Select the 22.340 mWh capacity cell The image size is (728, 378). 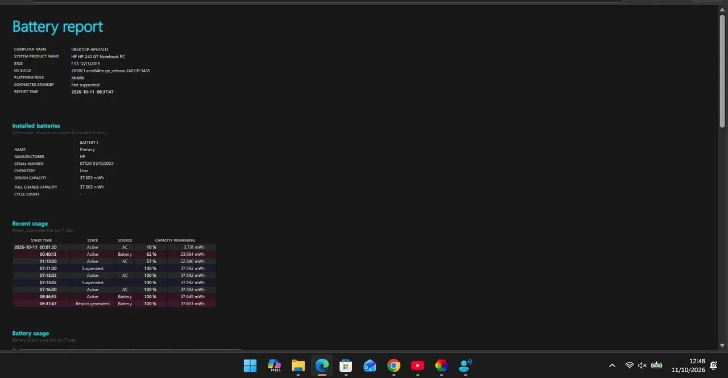pos(192,261)
